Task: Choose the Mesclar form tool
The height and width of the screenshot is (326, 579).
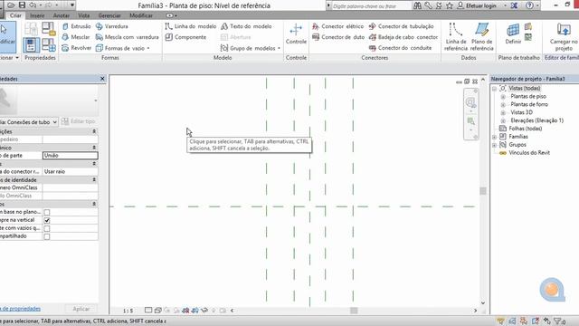Action: 76,37
